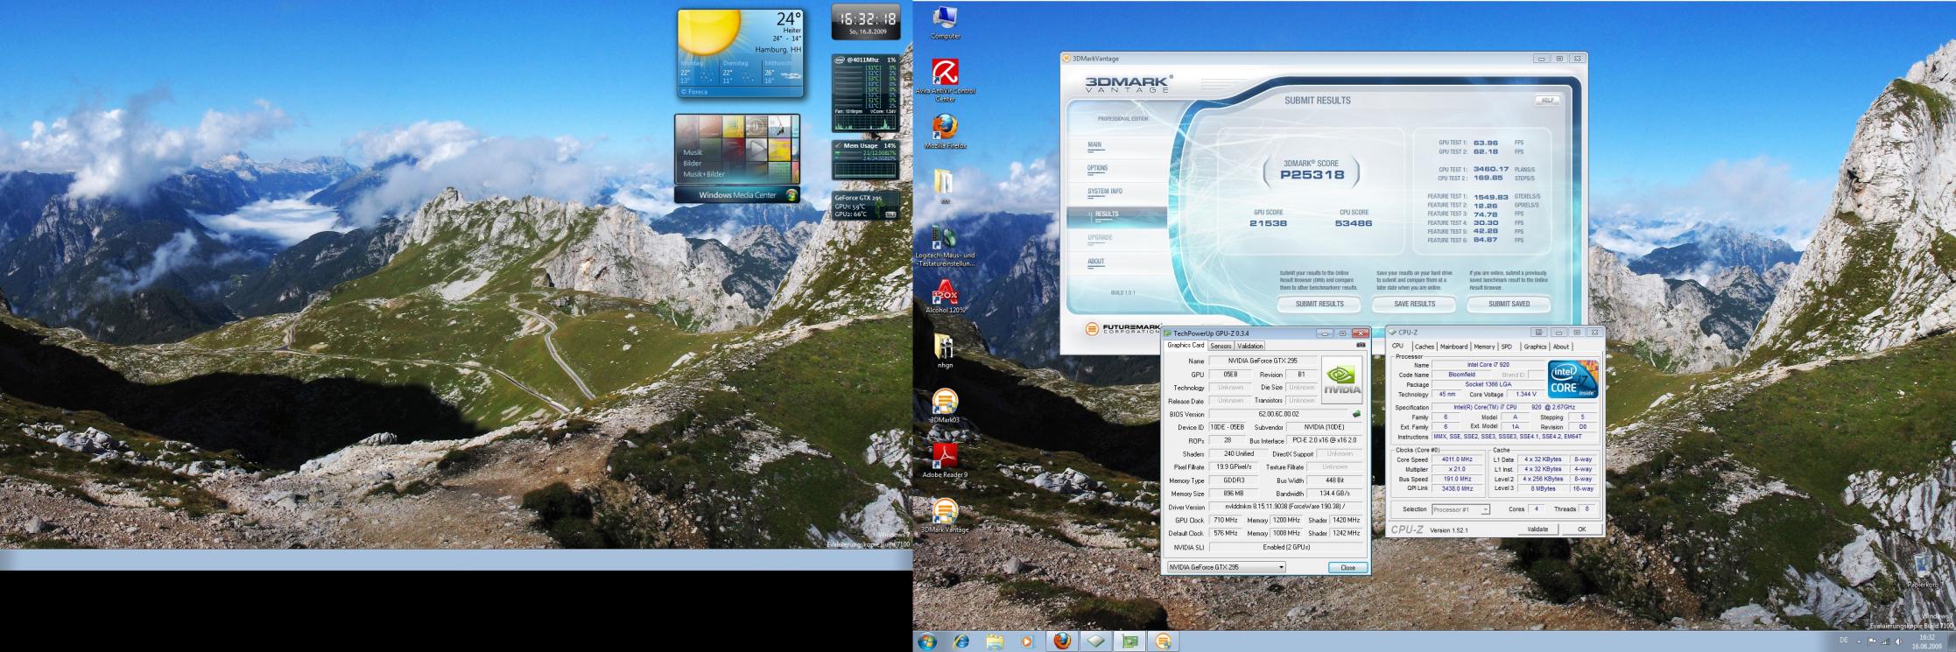Open the Computer desktop icon

tap(945, 22)
